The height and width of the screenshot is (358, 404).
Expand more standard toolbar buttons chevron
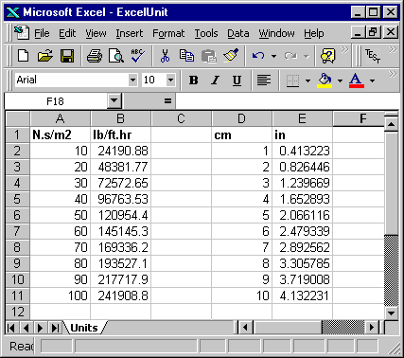(x=344, y=49)
